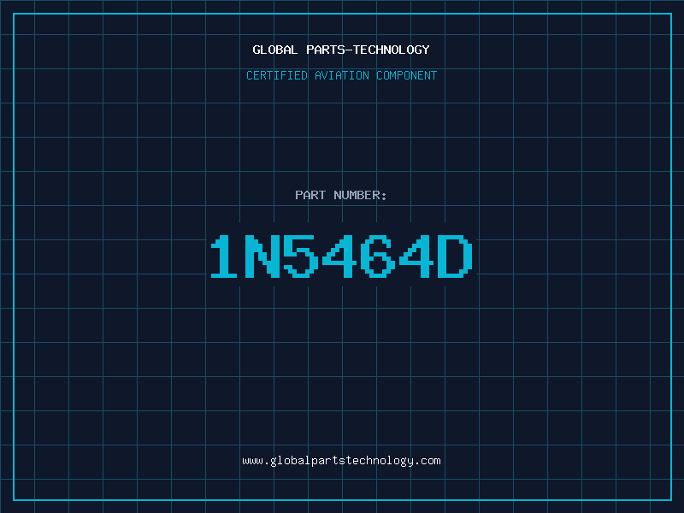Screen dimensions: 684x513
Task: Click the GLOBAL PARTS-TECHNOLOGY company title
Action: pyautogui.click(x=341, y=50)
